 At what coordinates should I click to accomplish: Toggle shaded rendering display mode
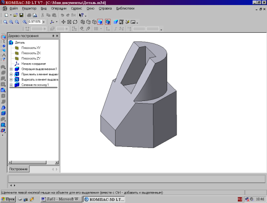[x=100, y=22]
